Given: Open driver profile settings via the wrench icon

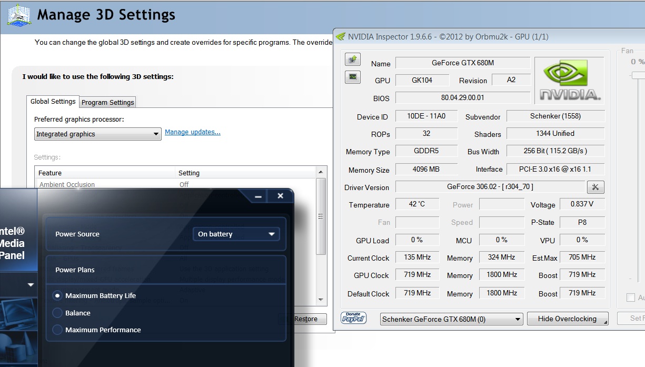Looking at the screenshot, I should point(596,187).
